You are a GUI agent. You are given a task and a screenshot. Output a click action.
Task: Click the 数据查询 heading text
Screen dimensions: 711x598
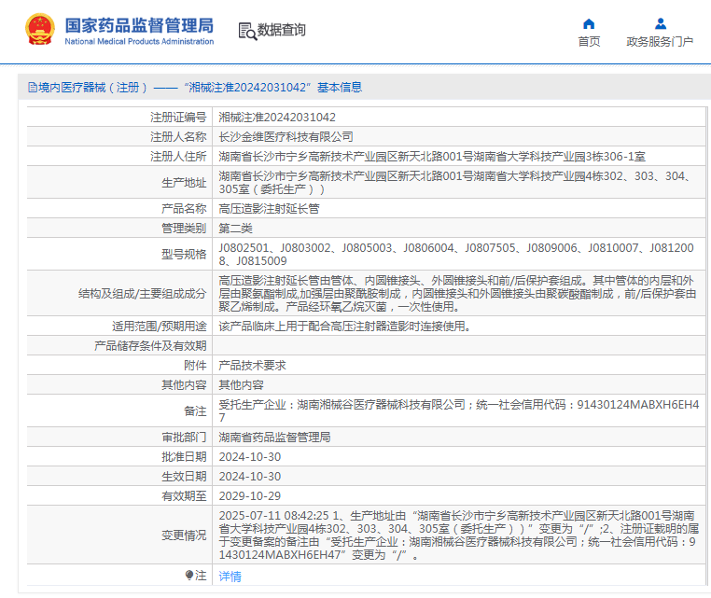click(281, 30)
